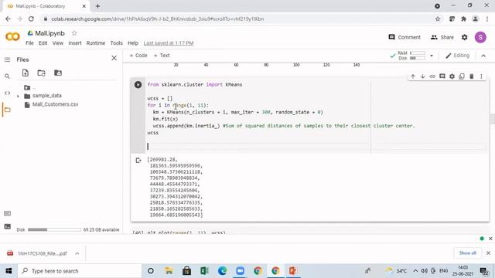Viewport: 495px width, 278px height.
Task: Mirror cell in tab icon
Action: (x=462, y=76)
